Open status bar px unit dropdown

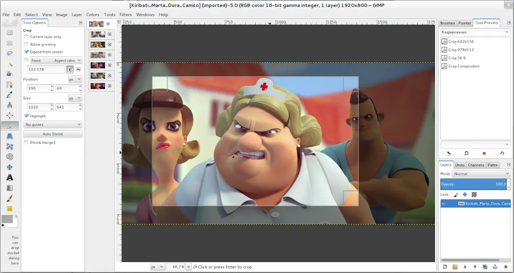pyautogui.click(x=158, y=267)
